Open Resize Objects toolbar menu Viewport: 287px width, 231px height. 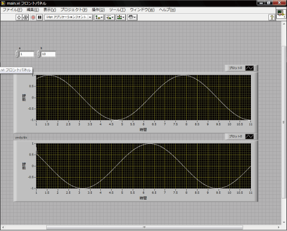pyautogui.click(x=121, y=17)
